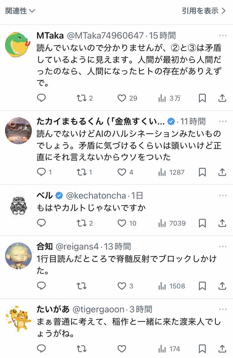233x358 pixels.
Task: Open MTaka's snake avatar
Action: [x=19, y=45]
